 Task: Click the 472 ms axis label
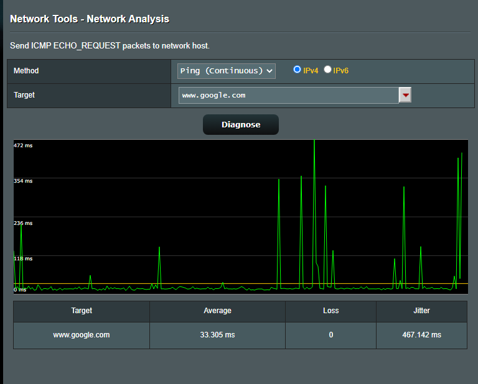point(23,145)
